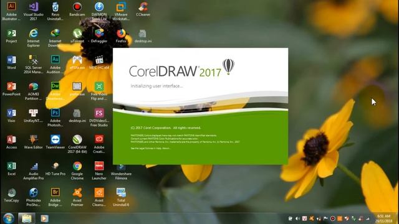Open the Action Center flag icon
Image resolution: width=399 pixels, height=224 pixels.
(325, 218)
